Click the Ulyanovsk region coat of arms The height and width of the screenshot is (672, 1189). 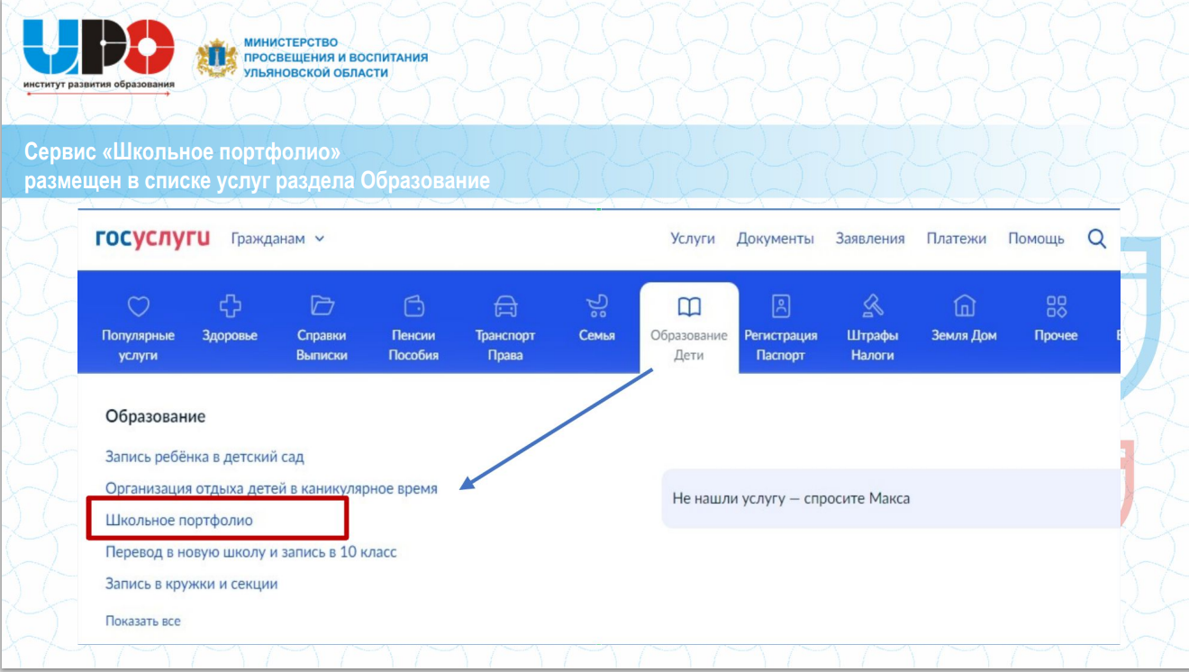217,58
